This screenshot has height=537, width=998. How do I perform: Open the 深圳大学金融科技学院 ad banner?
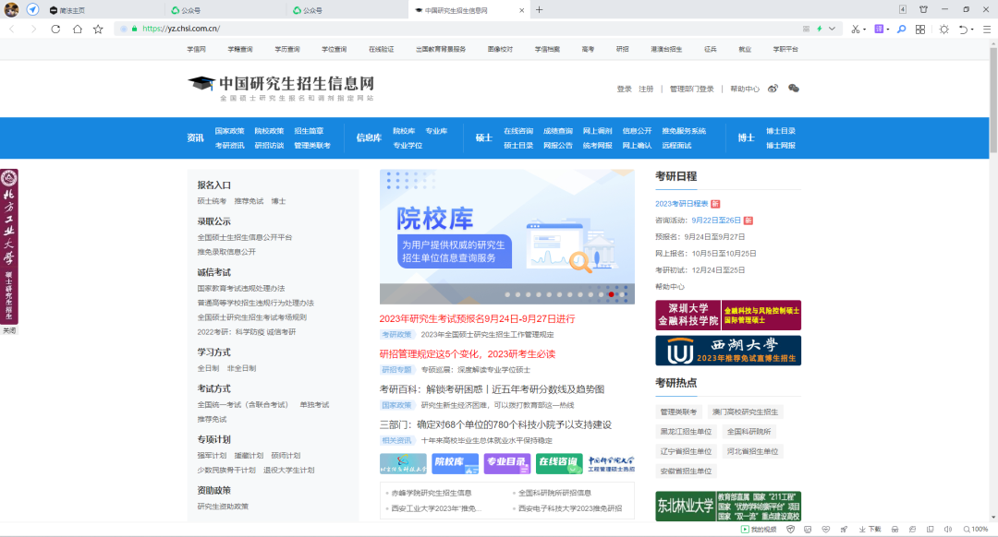pyautogui.click(x=728, y=316)
